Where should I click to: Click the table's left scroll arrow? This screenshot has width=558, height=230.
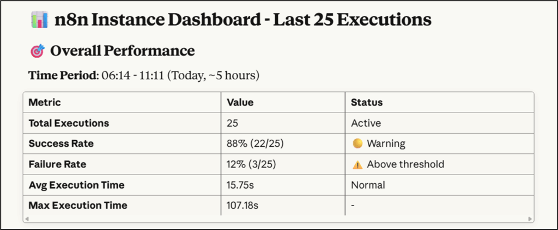coord(27,219)
